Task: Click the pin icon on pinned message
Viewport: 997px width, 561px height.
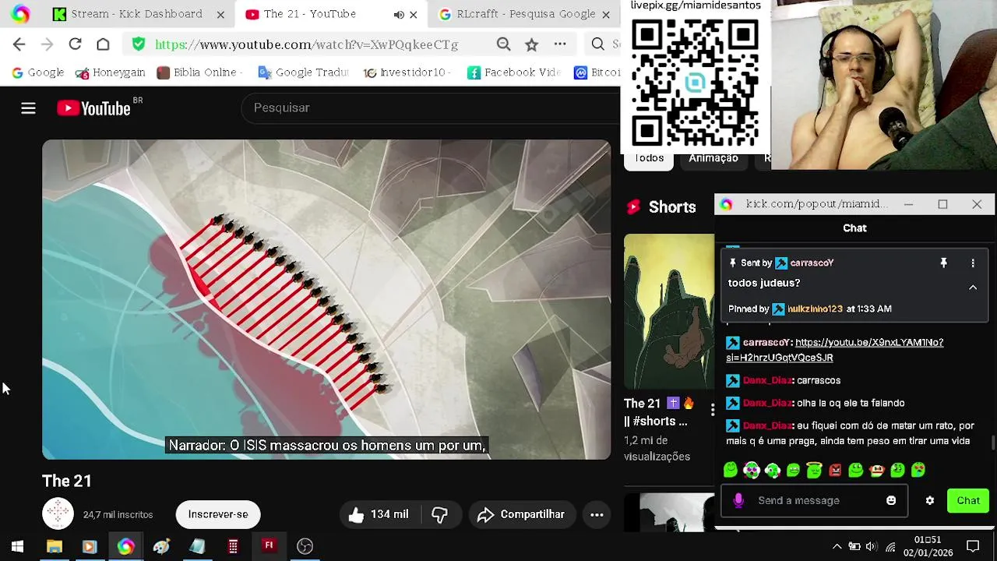Action: [943, 263]
